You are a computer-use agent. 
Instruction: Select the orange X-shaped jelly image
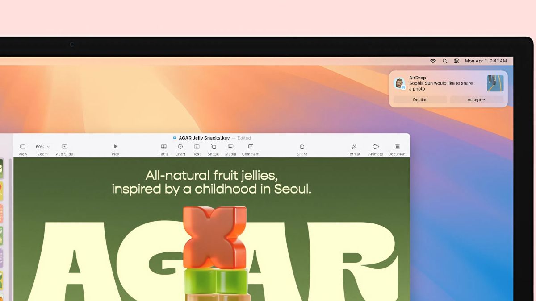coord(215,237)
